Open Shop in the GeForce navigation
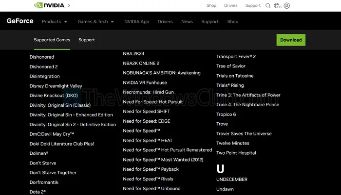 point(233,22)
